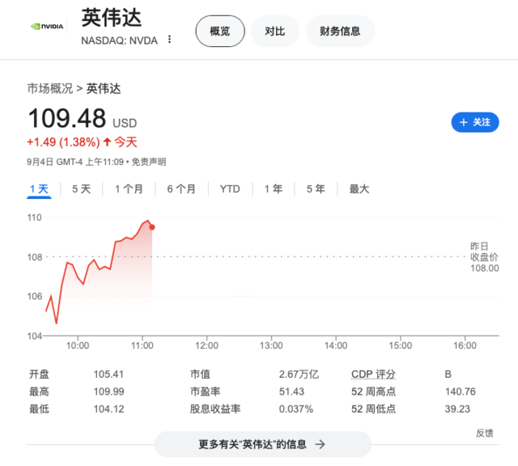Viewport: 518px width, 466px height.
Task: Switch chart to 5 天 range
Action: 81,189
